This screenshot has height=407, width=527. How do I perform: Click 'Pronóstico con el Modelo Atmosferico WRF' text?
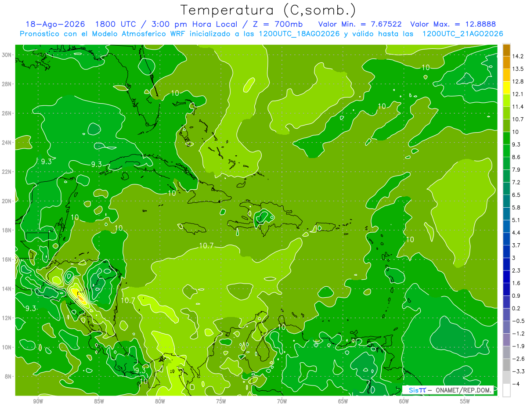[99, 34]
